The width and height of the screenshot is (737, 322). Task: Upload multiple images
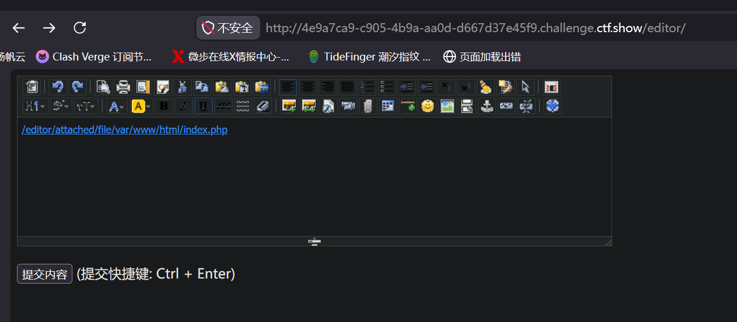click(x=309, y=106)
